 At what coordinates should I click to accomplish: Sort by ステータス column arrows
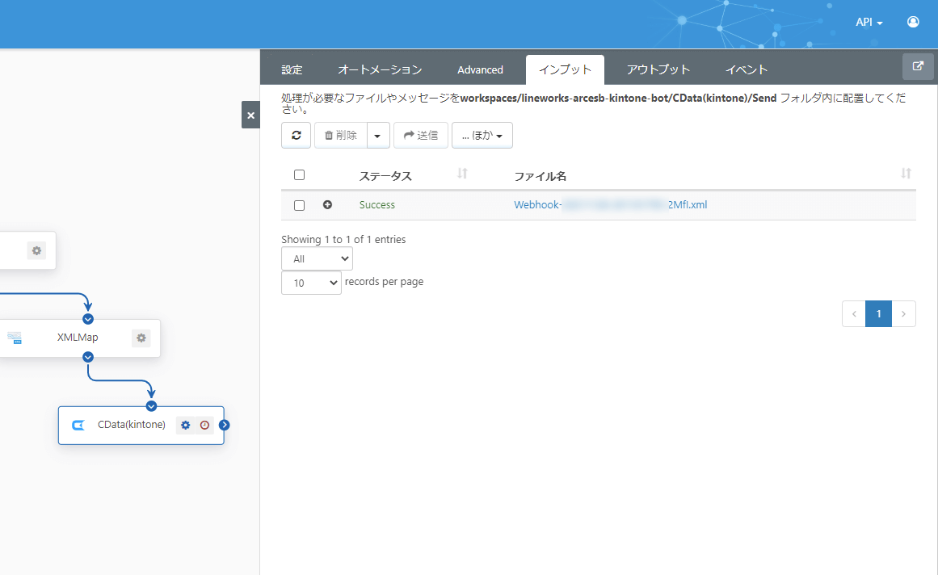tap(462, 174)
